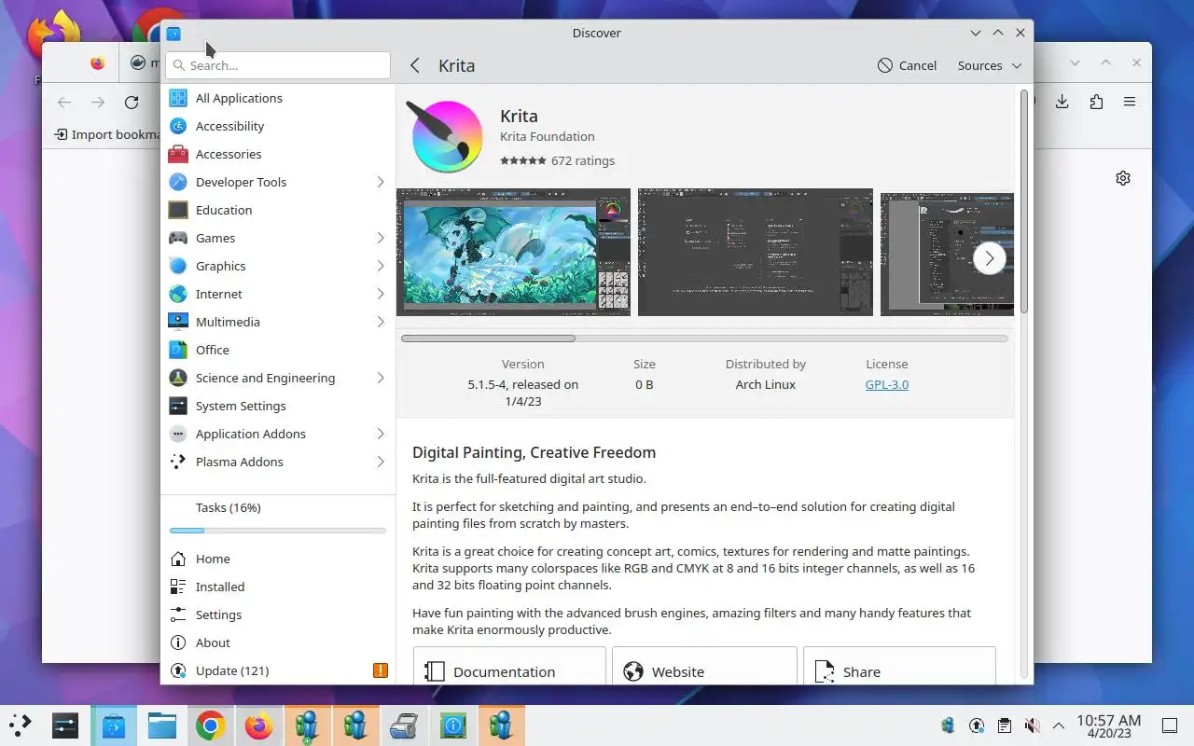Open the Firefox hamburger menu
The width and height of the screenshot is (1194, 746).
coord(1130,102)
